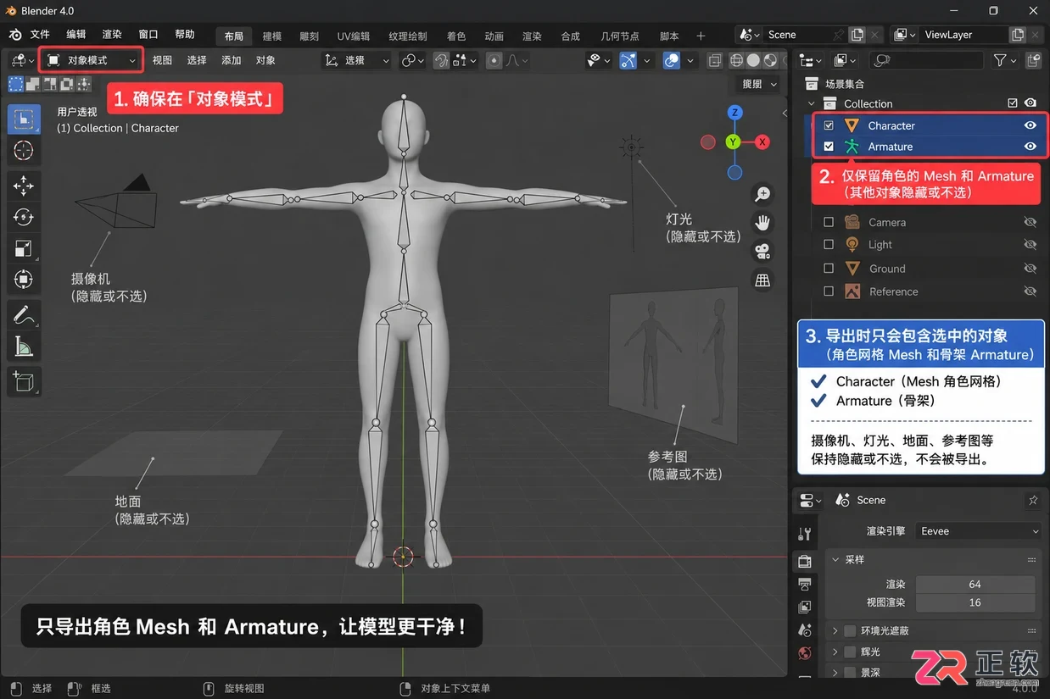Adjust the 渲染 samples field showing 64

975,585
